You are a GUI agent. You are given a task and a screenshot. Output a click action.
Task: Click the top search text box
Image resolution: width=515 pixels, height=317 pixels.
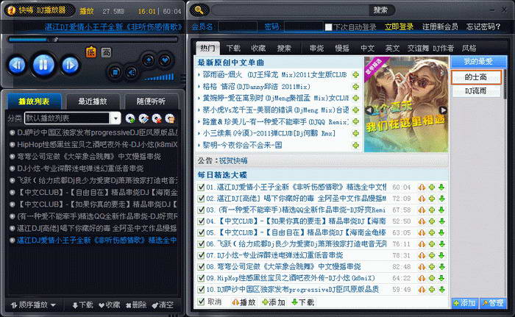pyautogui.click(x=290, y=10)
